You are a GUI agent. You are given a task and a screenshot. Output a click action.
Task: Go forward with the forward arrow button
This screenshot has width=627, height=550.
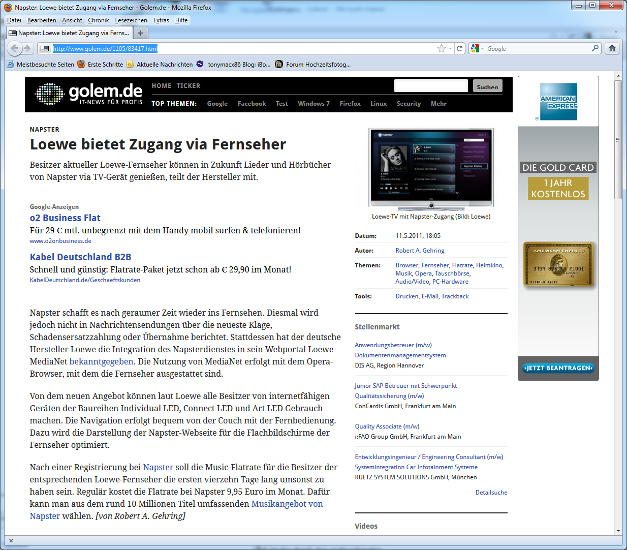point(28,48)
